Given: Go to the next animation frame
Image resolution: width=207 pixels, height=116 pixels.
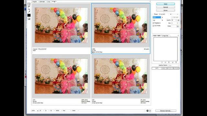Looking at the screenshot, I should coord(174,68).
